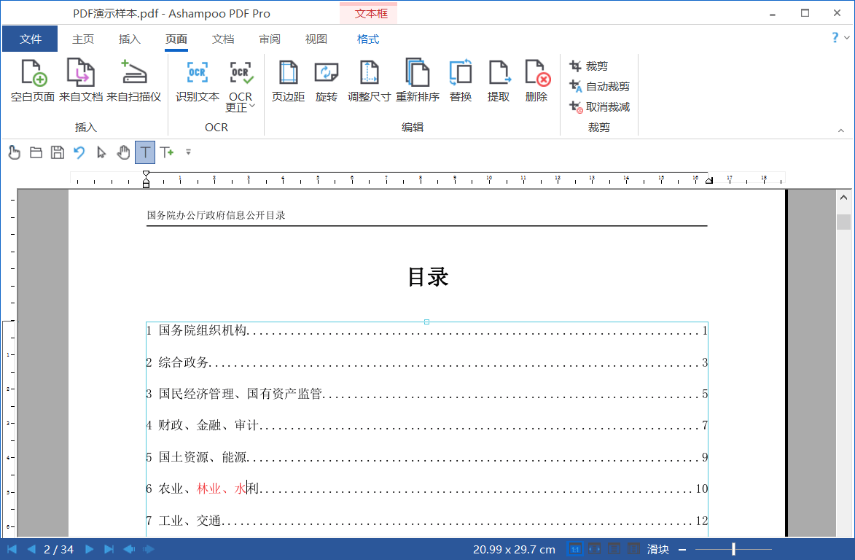
Task: Open the 格式 format tab
Action: pos(368,39)
